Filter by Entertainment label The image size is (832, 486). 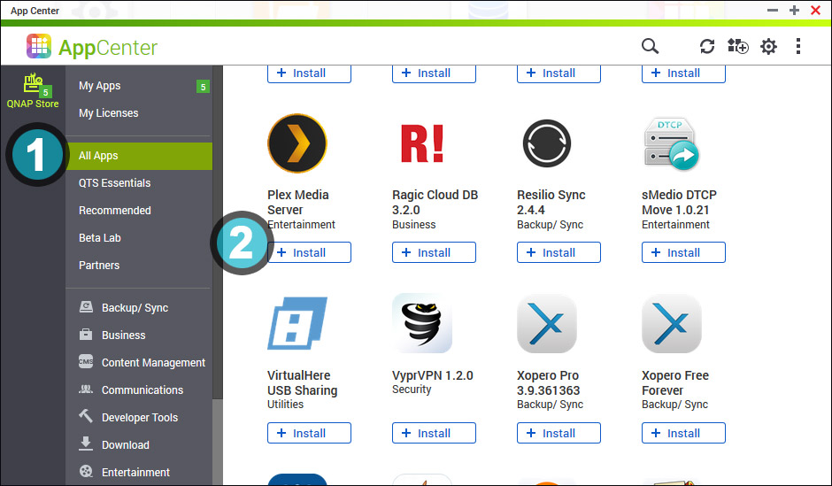click(x=135, y=472)
